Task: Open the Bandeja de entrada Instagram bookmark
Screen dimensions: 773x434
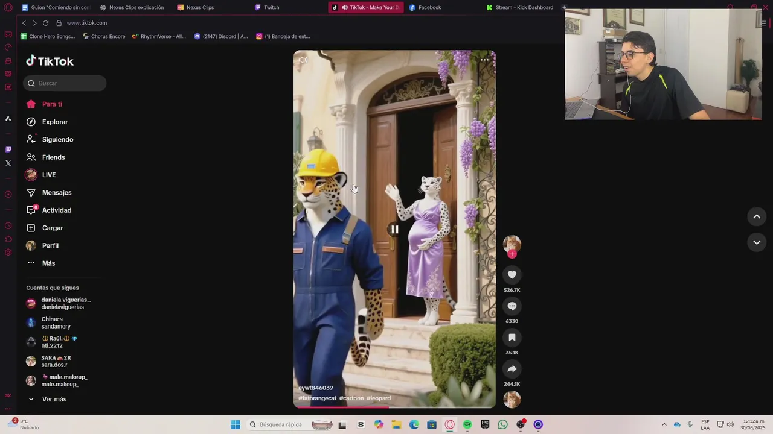Action: pos(283,36)
